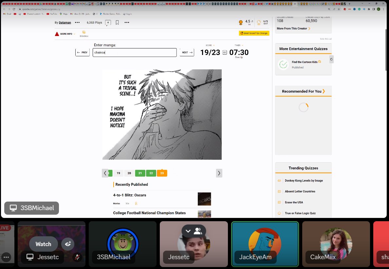Click the Chainsaw Man manga panel image

(x=162, y=115)
